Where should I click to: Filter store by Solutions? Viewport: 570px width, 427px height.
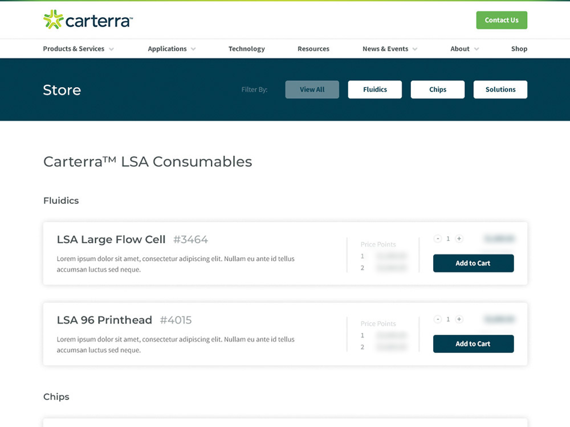pyautogui.click(x=500, y=89)
